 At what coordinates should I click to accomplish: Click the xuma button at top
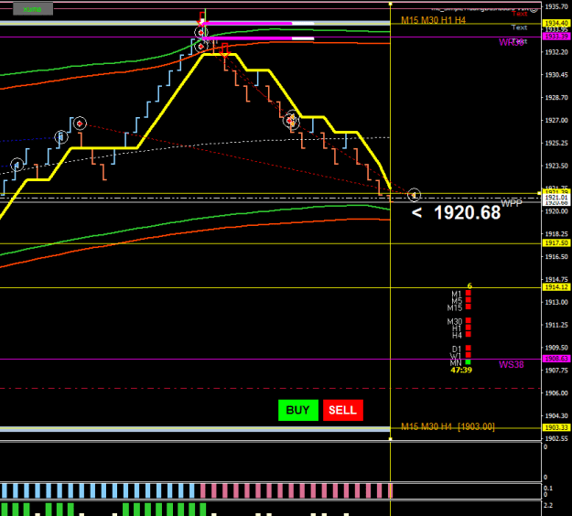point(33,9)
